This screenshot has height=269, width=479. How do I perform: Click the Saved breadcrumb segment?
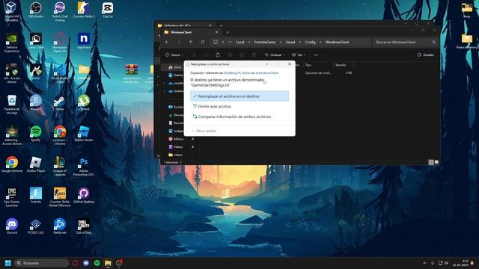tap(290, 42)
